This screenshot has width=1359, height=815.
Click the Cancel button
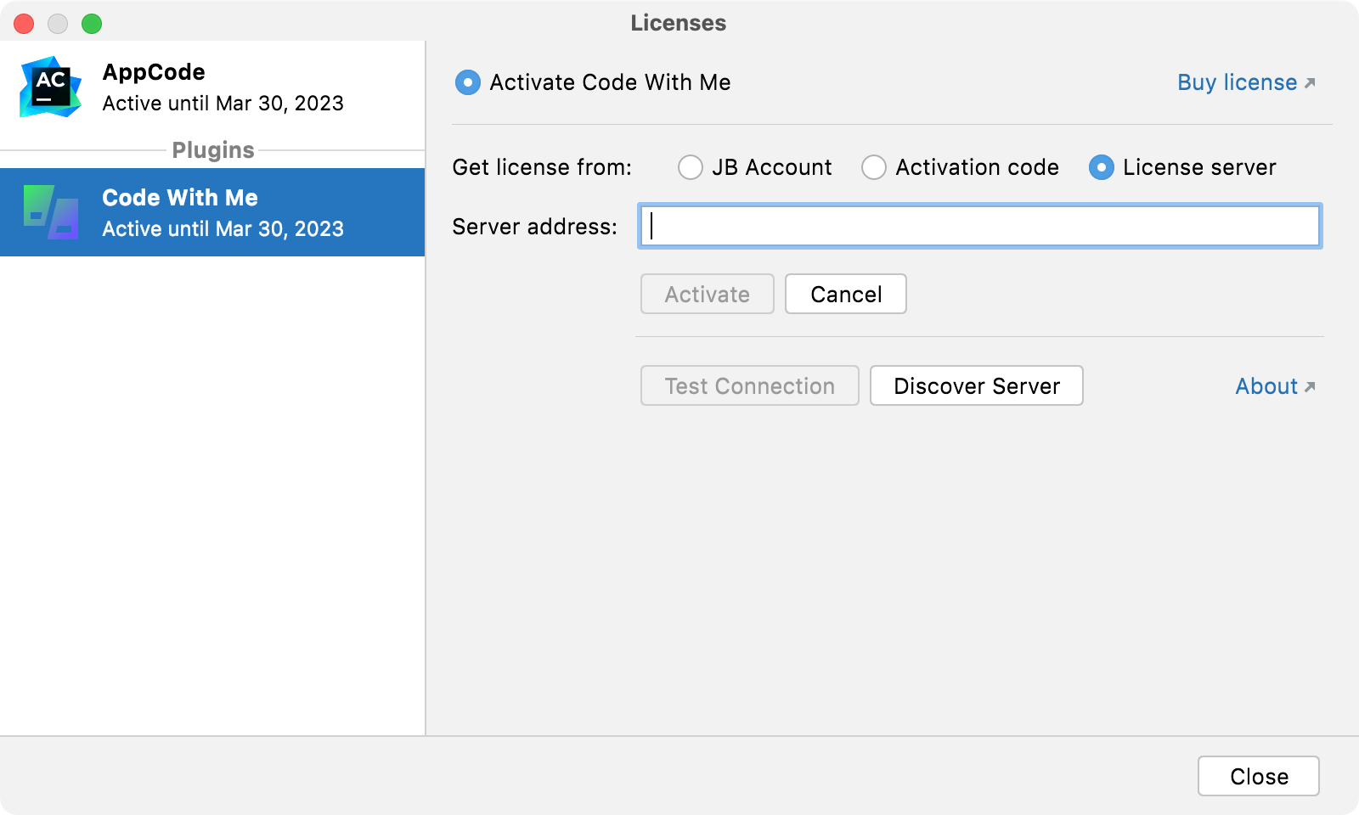pos(846,294)
